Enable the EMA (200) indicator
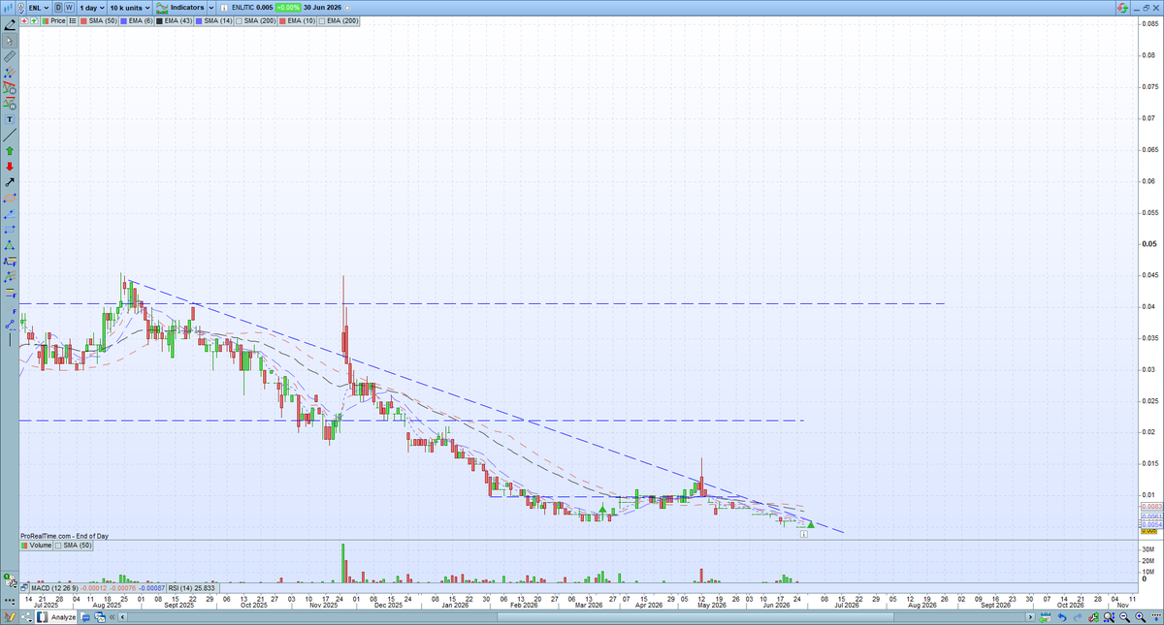Screen dimensions: 1164x625 pyautogui.click(x=321, y=20)
